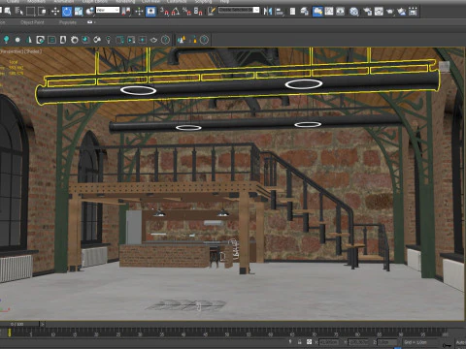Click the Auto Key button

click(460, 342)
